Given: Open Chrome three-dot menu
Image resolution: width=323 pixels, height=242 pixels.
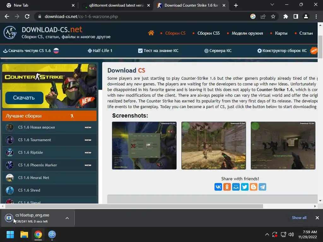Looking at the screenshot, I should coord(316,16).
